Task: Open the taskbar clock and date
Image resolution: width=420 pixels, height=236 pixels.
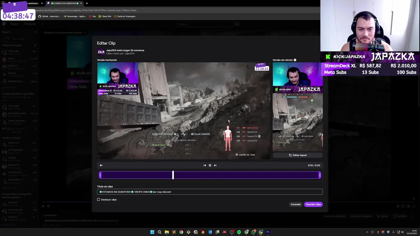Action: tap(411, 232)
